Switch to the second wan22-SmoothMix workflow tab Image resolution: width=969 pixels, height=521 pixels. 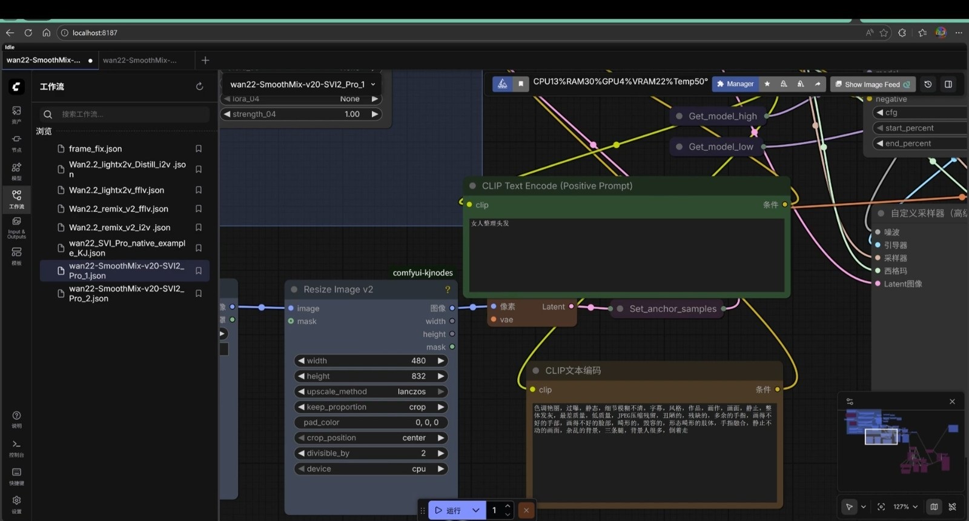[140, 60]
